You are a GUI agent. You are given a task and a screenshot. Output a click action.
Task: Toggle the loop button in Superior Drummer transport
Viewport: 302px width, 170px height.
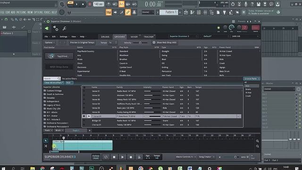(x=106, y=157)
